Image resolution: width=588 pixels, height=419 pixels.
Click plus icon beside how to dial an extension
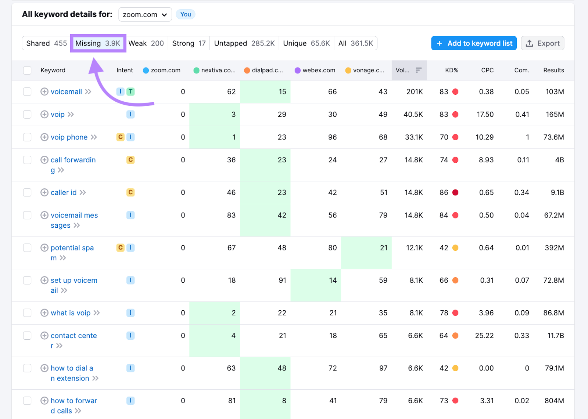coord(44,368)
